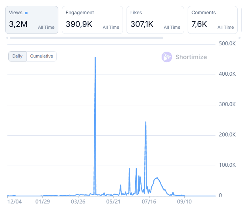This screenshot has width=244, height=209.
Task: Click the partially visible card at right edge
Action: pyautogui.click(x=242, y=20)
